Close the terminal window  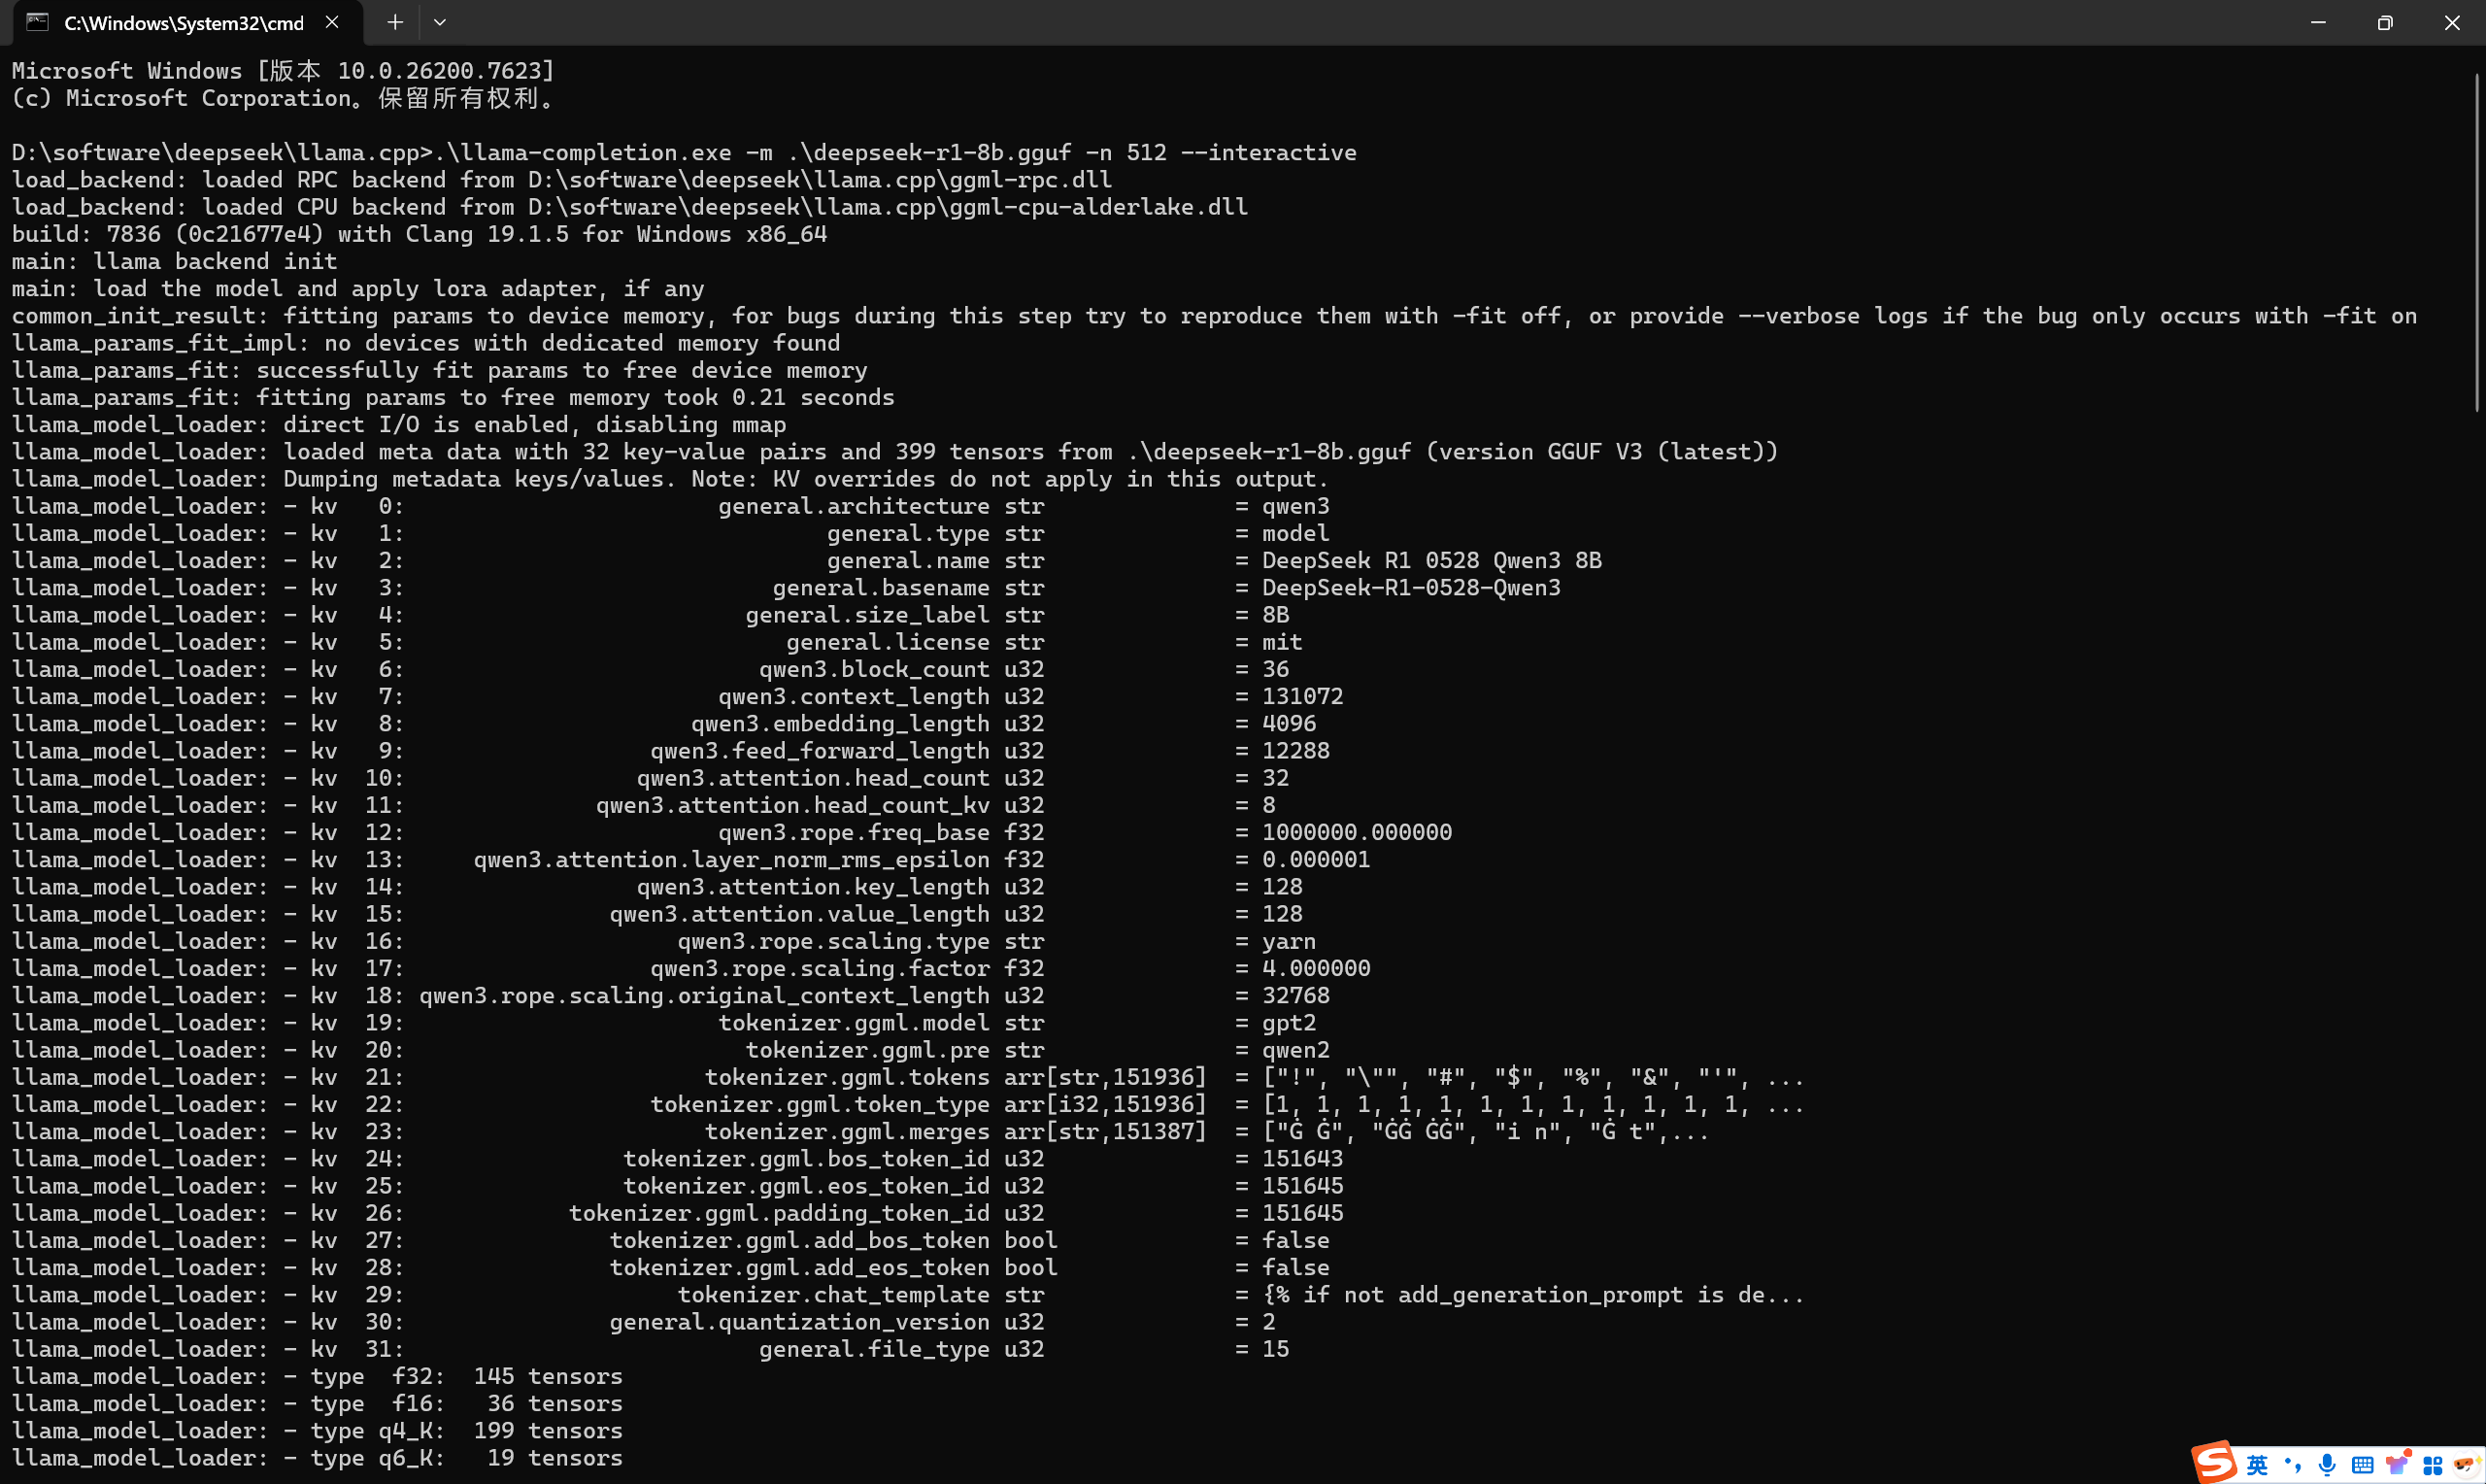pos(2452,22)
